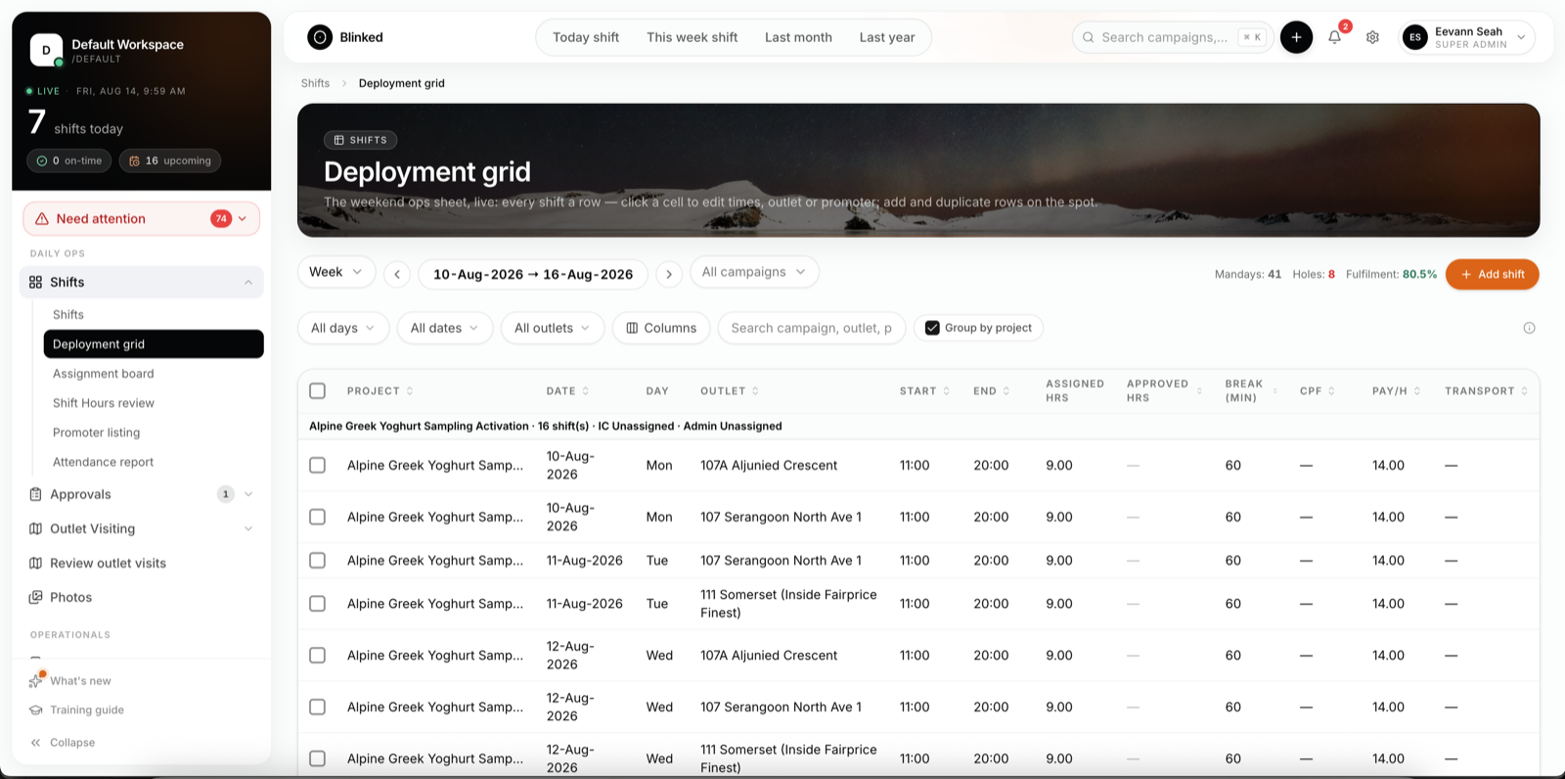Image resolution: width=1565 pixels, height=779 pixels.
Task: Open the Week view dropdown
Action: 336,272
